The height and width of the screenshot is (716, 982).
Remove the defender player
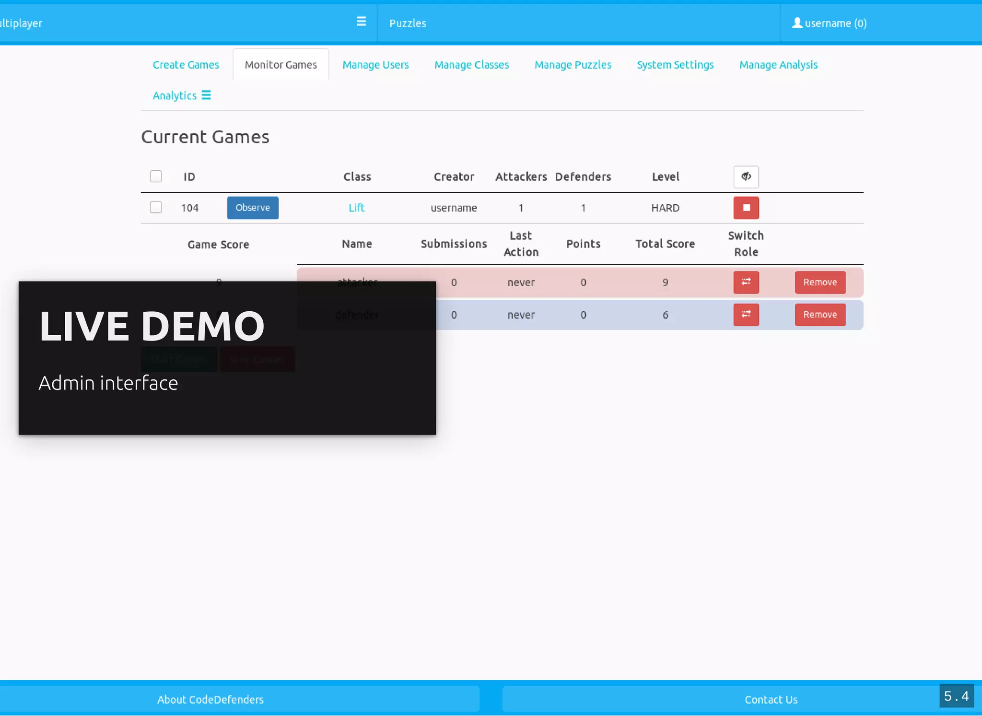[820, 315]
